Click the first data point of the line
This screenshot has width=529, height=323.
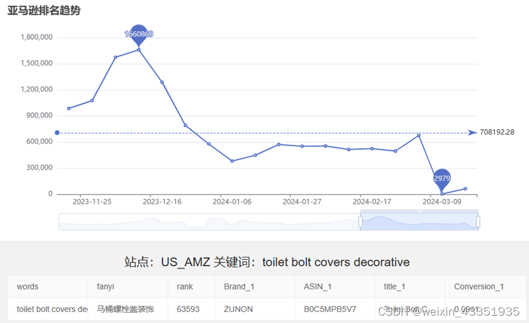[69, 108]
